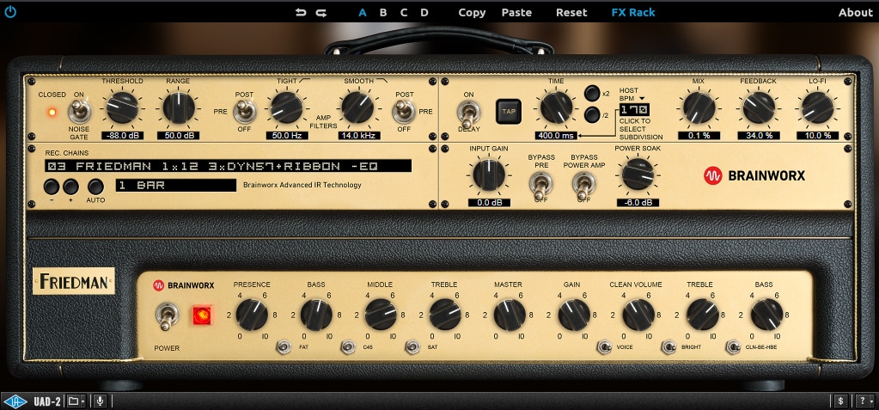This screenshot has height=410, width=879.
Task: Toggle the SAT mini switch
Action: click(x=412, y=347)
